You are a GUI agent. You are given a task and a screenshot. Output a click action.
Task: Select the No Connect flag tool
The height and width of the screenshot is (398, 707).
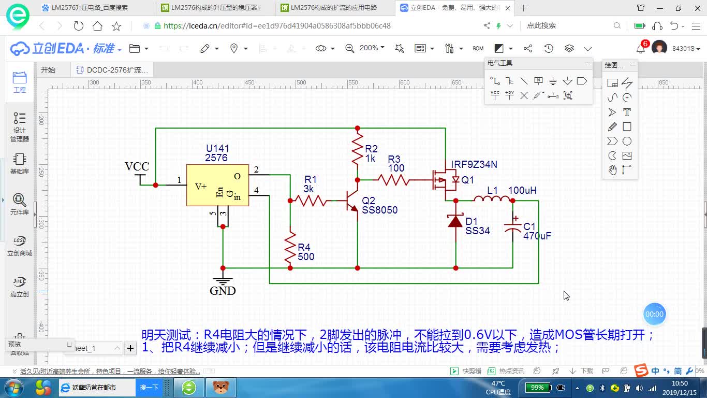[x=524, y=95]
